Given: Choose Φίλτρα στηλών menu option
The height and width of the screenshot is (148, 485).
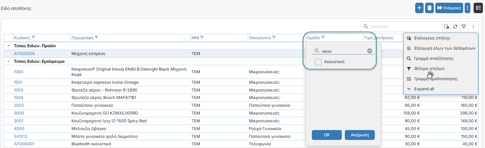Looking at the screenshot, I should point(441,68).
